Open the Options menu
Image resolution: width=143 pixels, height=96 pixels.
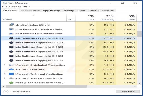coord(15,7)
